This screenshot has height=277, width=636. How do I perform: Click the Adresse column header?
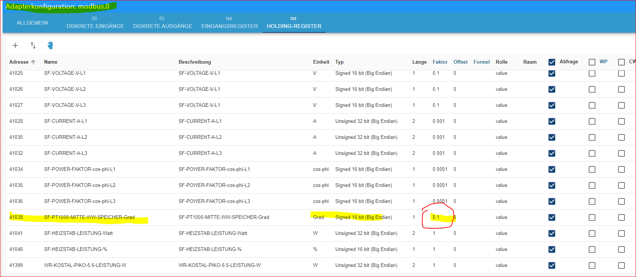19,62
